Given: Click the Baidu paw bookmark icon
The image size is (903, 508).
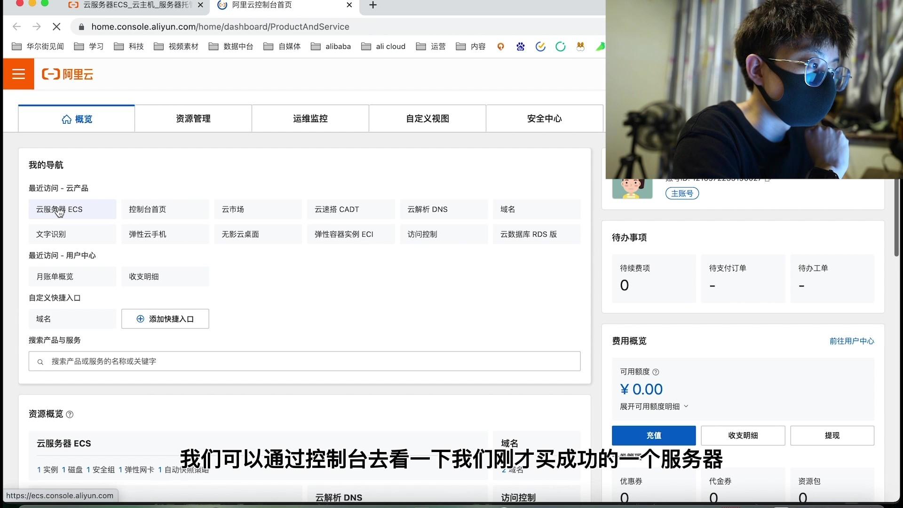Looking at the screenshot, I should click(x=520, y=47).
